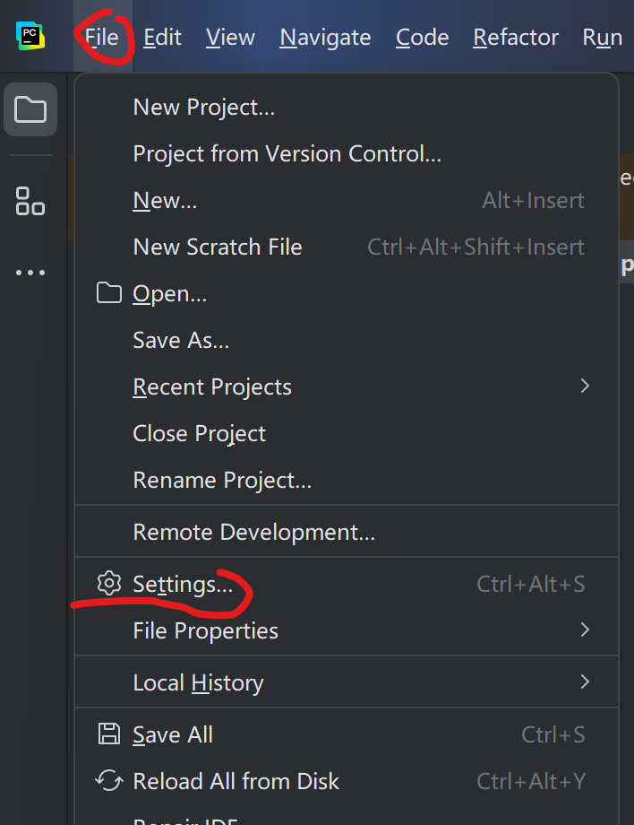Viewport: 634px width, 825px height.
Task: Click the gear icon beside Settings
Action: tap(108, 584)
